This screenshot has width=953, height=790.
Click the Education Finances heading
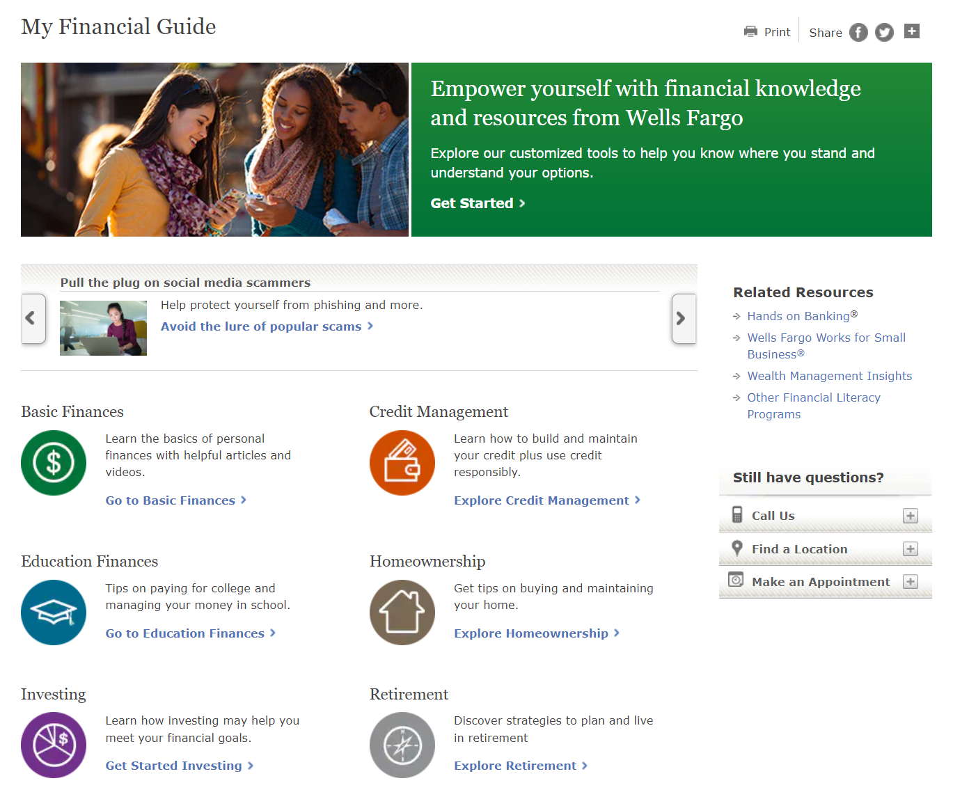tap(89, 562)
